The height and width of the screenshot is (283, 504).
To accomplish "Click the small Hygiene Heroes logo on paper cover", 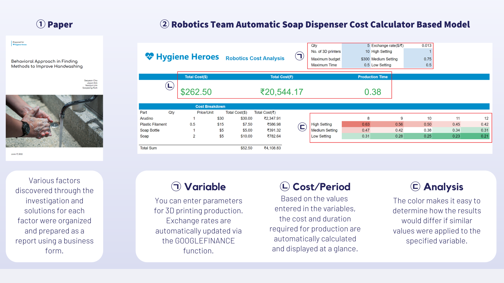I will pos(20,45).
